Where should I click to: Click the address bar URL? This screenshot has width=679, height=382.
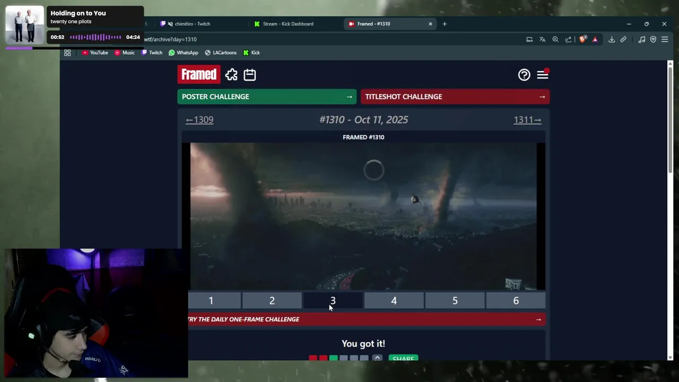(170, 39)
